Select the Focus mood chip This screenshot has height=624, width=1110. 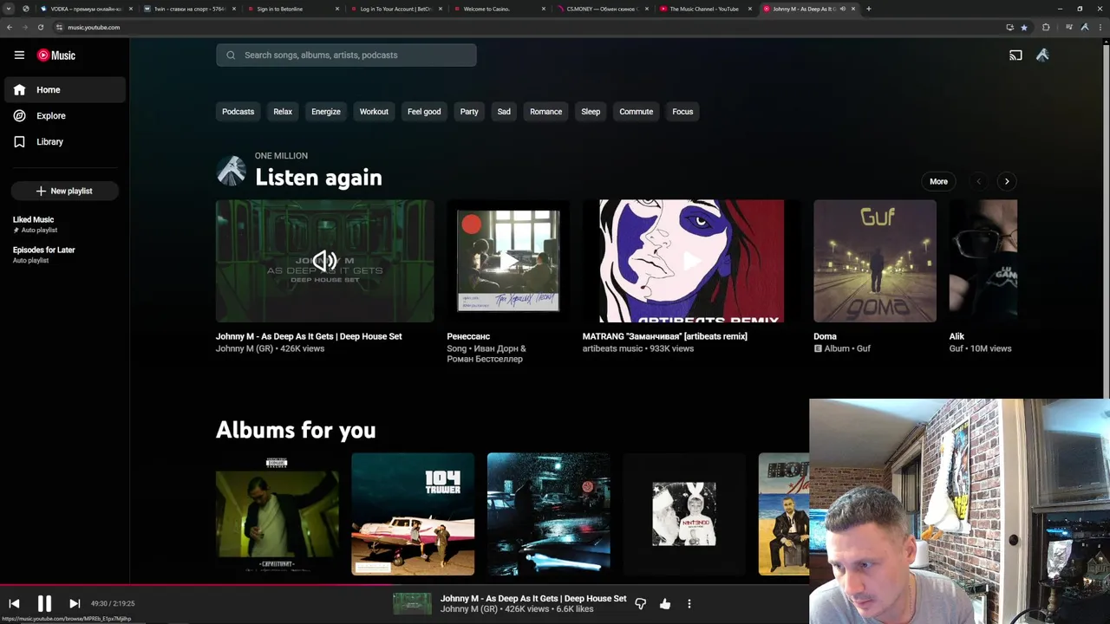pyautogui.click(x=682, y=111)
